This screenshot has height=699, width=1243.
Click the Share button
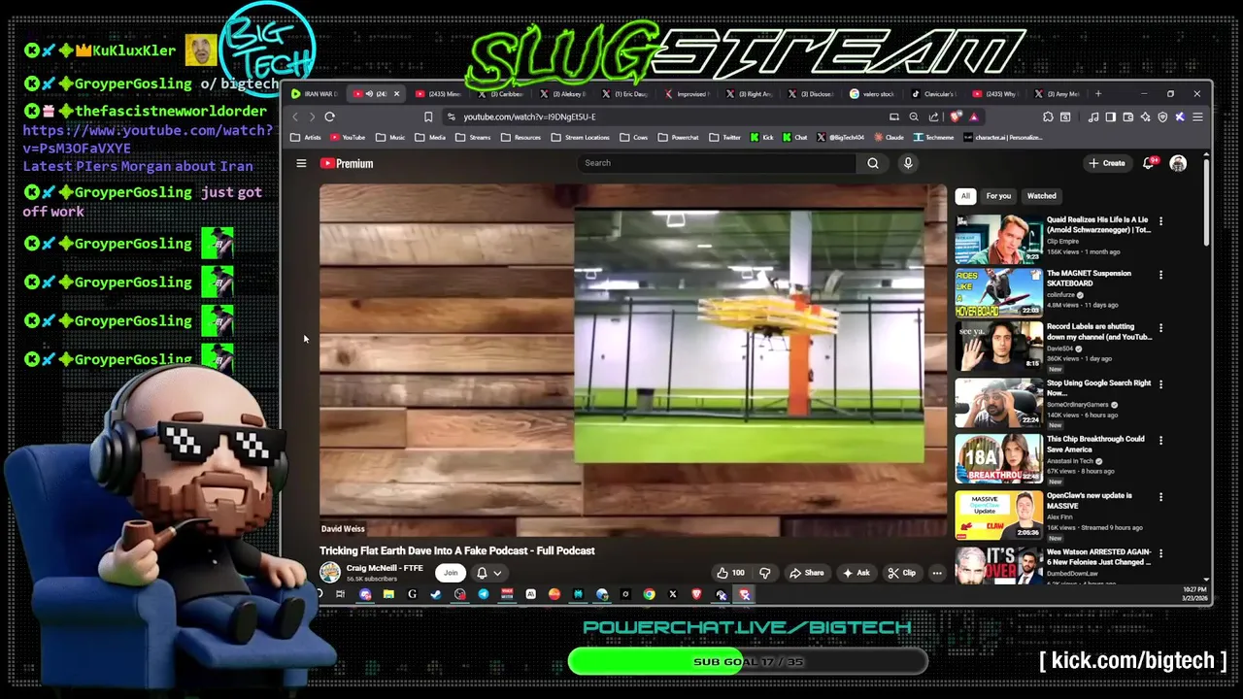[x=806, y=573]
